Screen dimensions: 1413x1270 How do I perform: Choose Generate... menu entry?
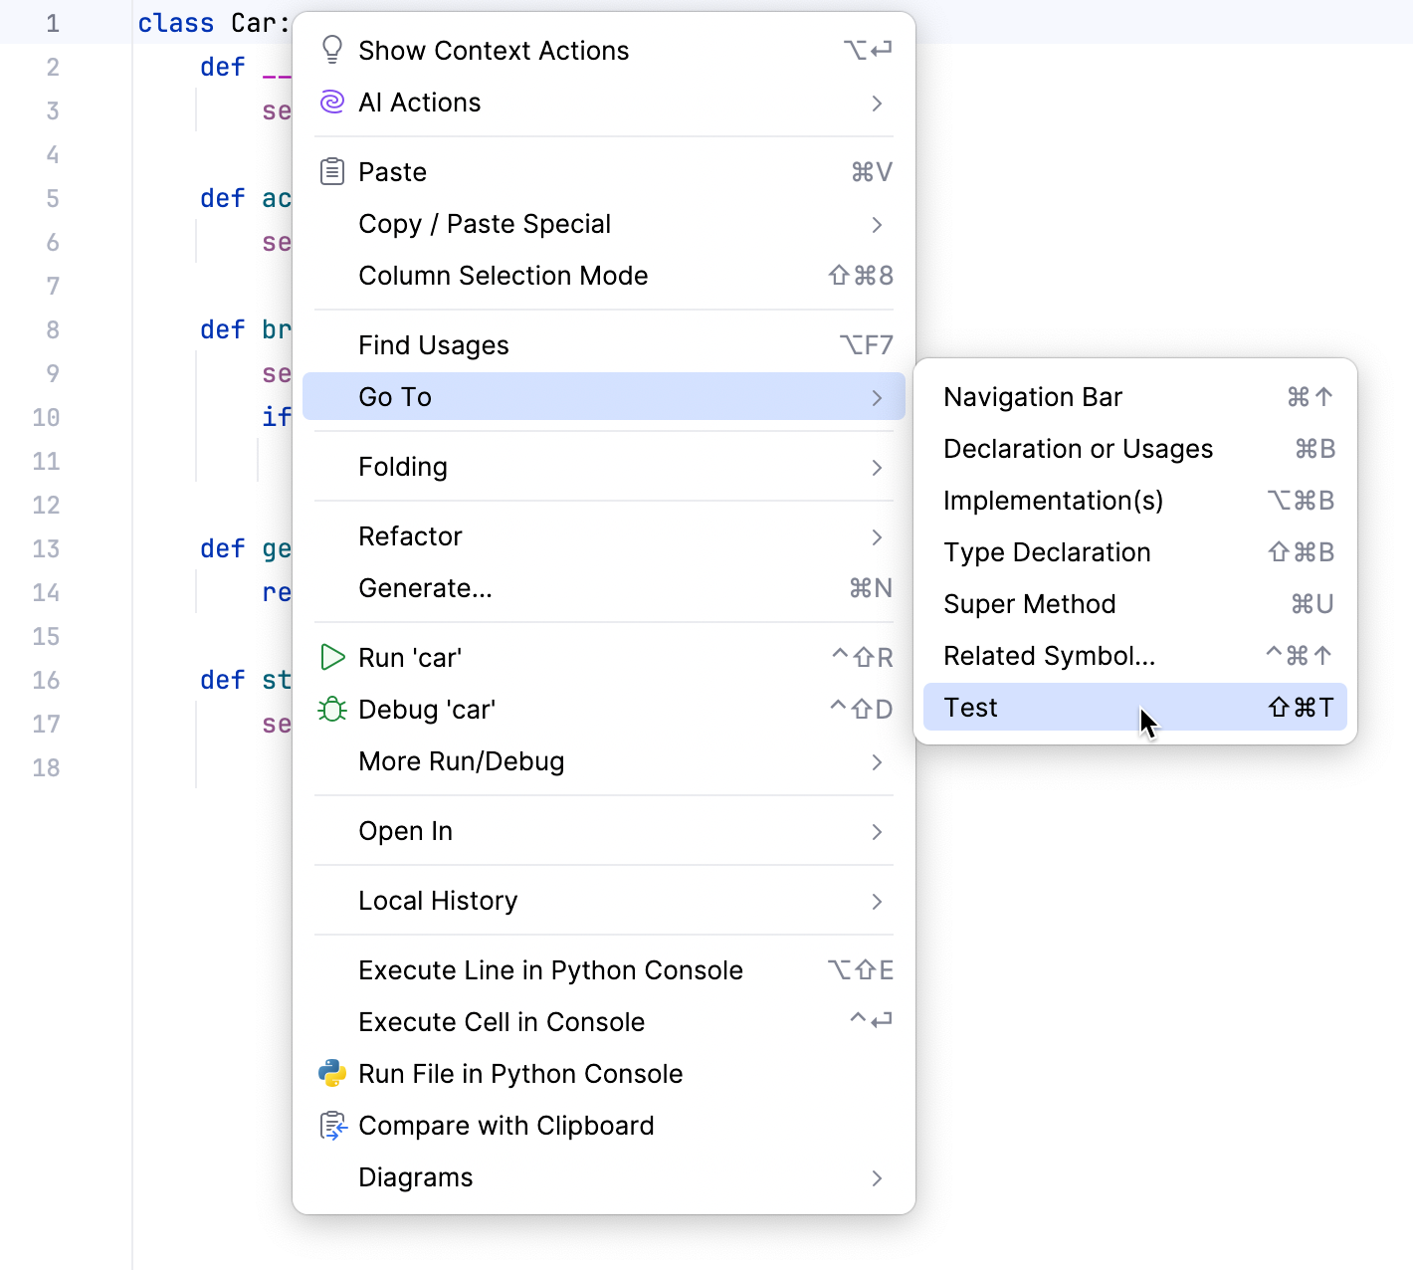[x=425, y=587]
